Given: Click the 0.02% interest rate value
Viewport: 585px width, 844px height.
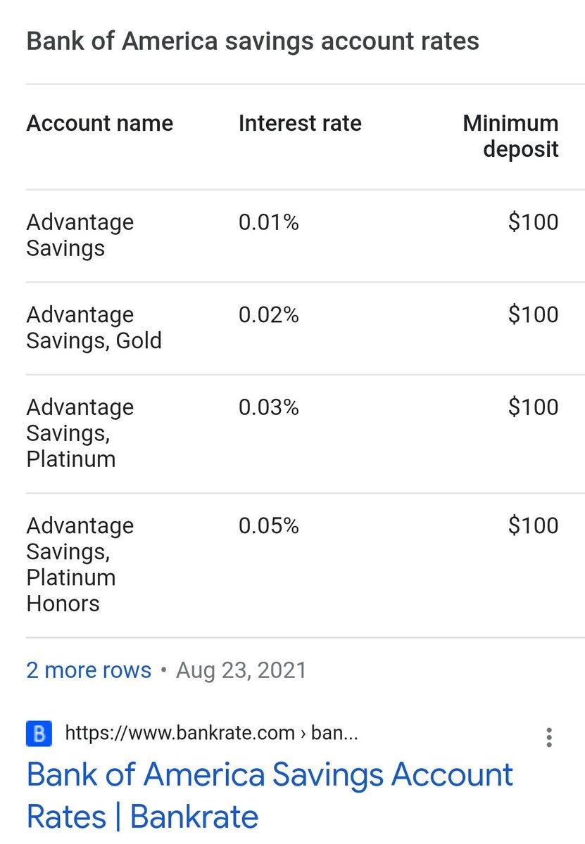Looking at the screenshot, I should (269, 315).
